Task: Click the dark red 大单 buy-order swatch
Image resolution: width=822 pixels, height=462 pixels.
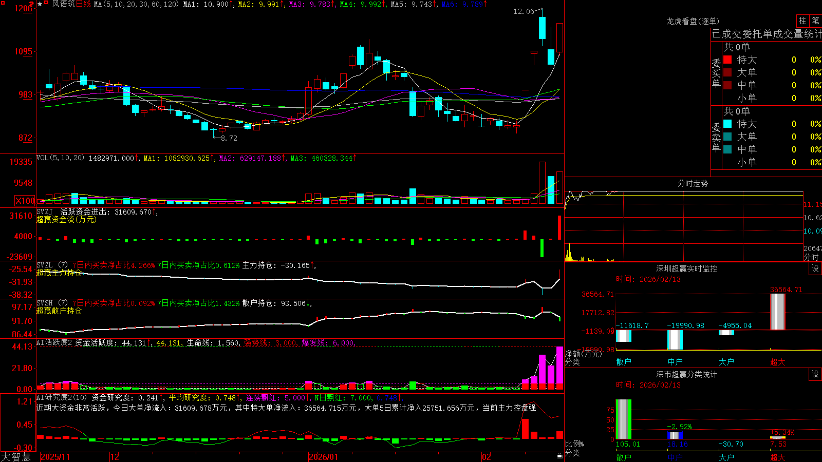Action: click(x=727, y=72)
